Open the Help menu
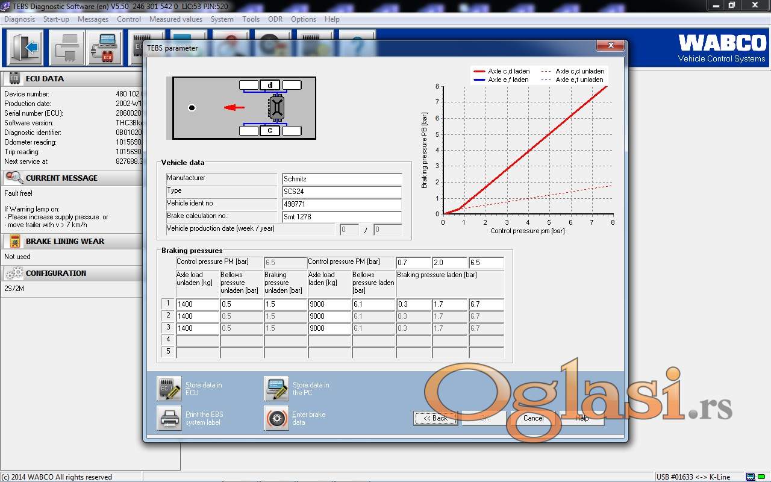771x482 pixels. pyautogui.click(x=332, y=19)
